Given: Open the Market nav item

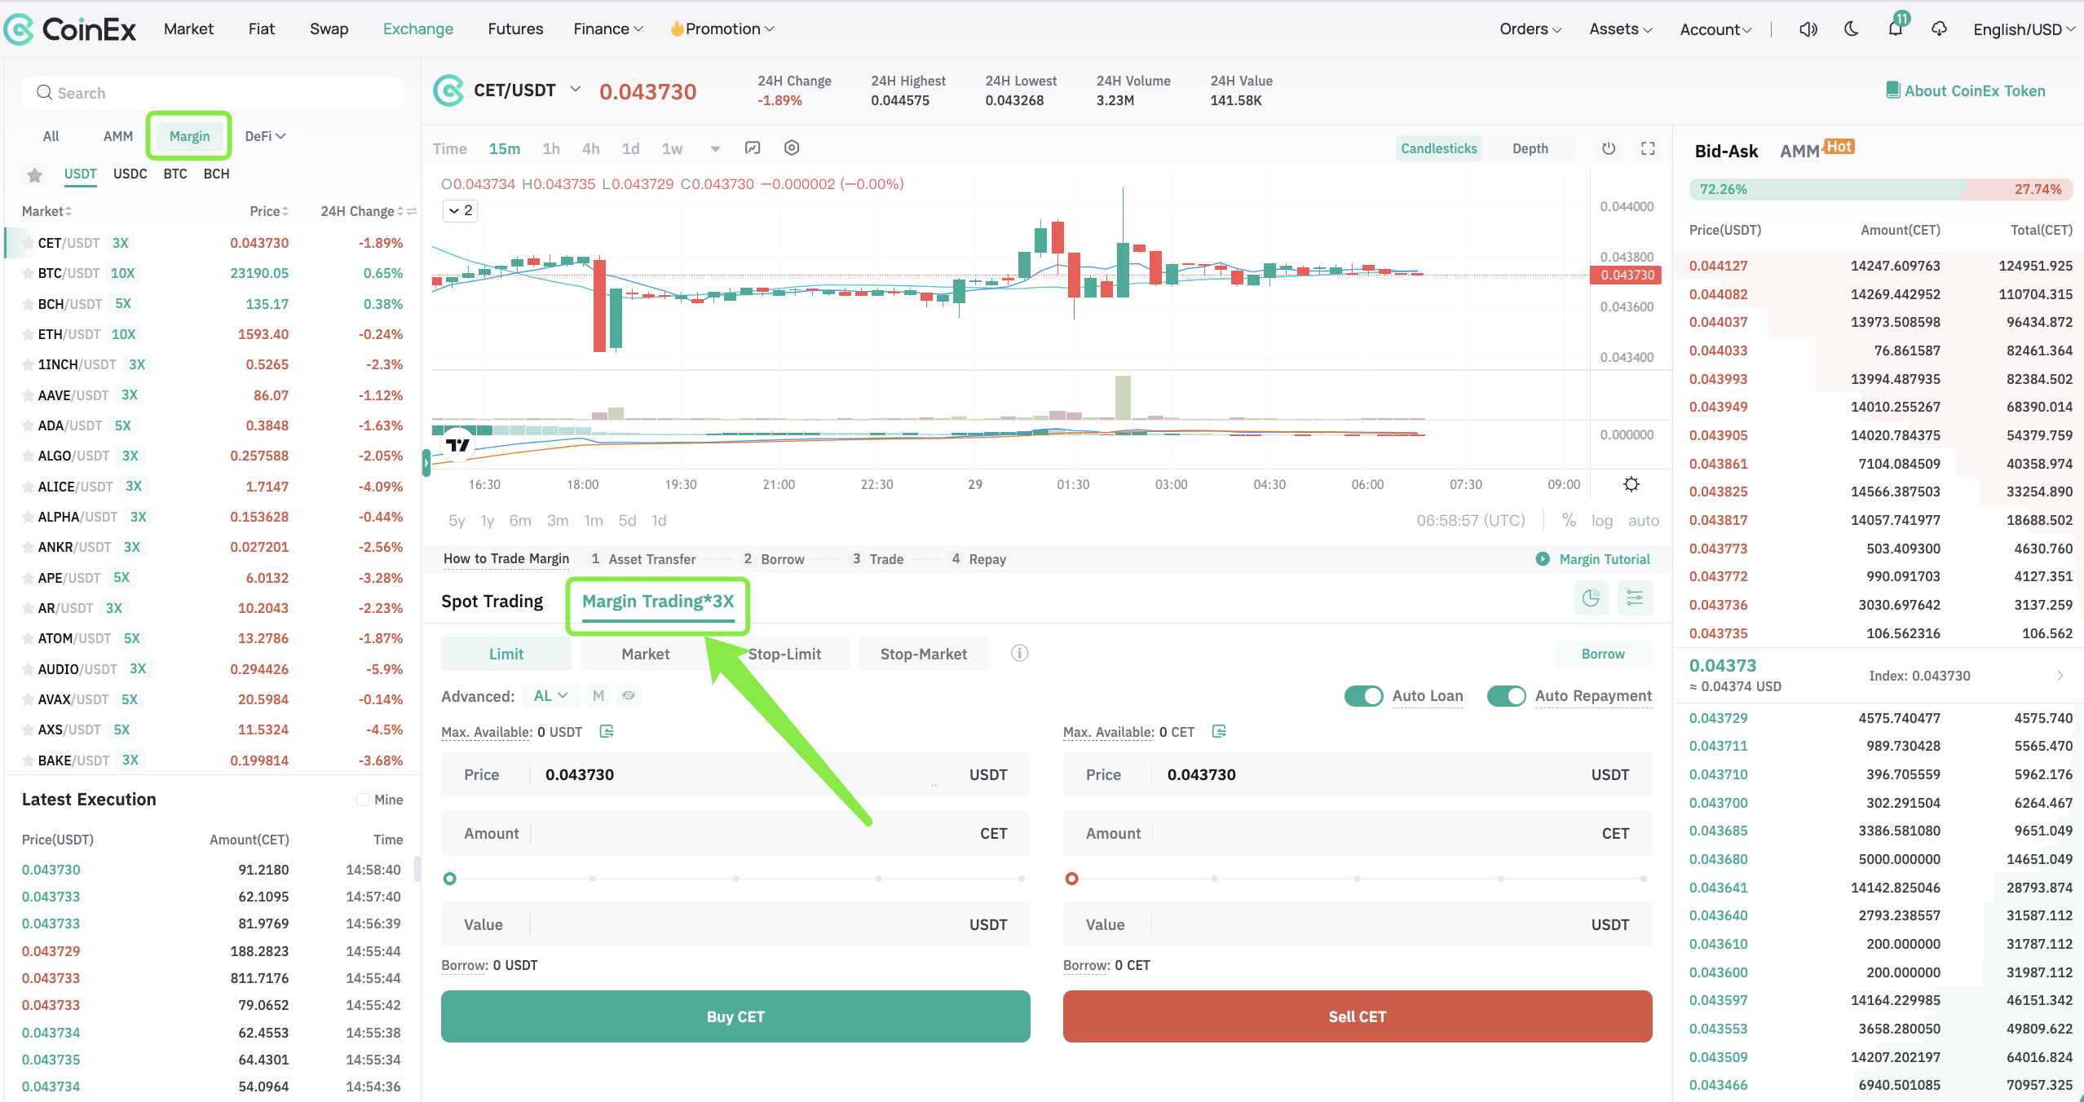Looking at the screenshot, I should (188, 29).
